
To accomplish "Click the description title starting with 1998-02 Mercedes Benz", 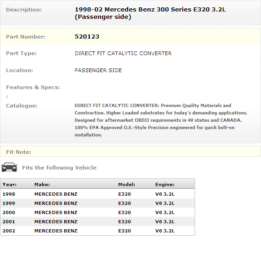I will (x=150, y=13).
